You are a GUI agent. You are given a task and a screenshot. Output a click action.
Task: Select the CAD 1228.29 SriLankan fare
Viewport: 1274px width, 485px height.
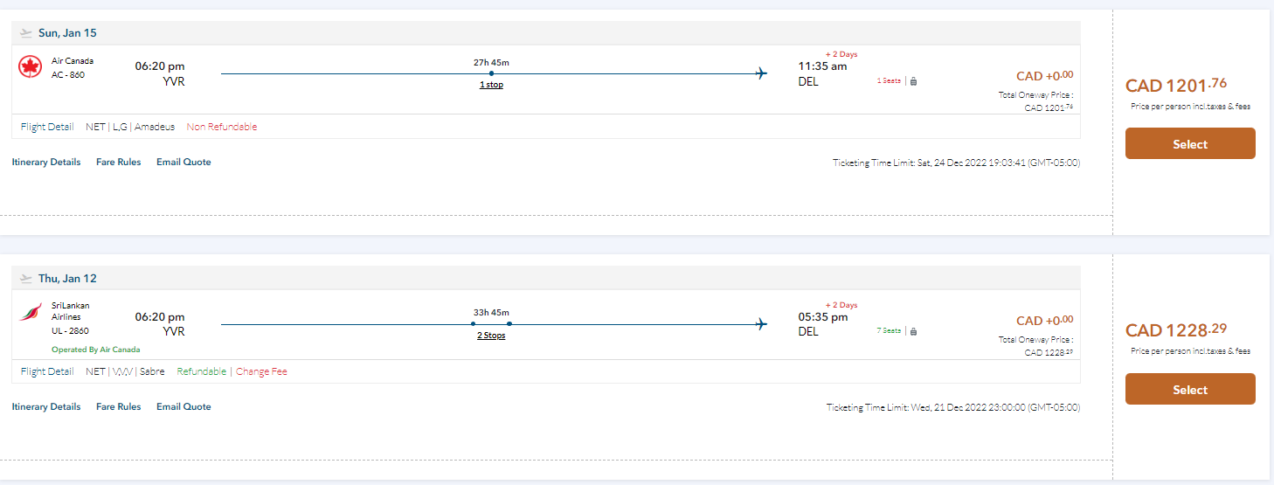(x=1189, y=390)
